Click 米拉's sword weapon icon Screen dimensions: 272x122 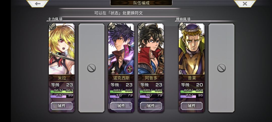[52, 26]
